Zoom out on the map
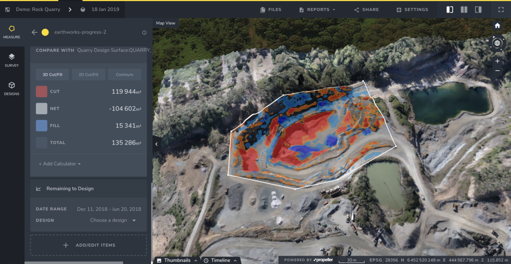 [x=497, y=71]
